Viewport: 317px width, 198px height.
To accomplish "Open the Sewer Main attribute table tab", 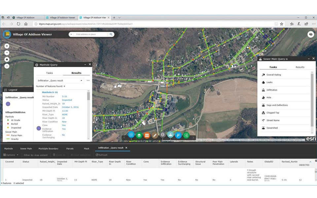I will coord(26,148).
